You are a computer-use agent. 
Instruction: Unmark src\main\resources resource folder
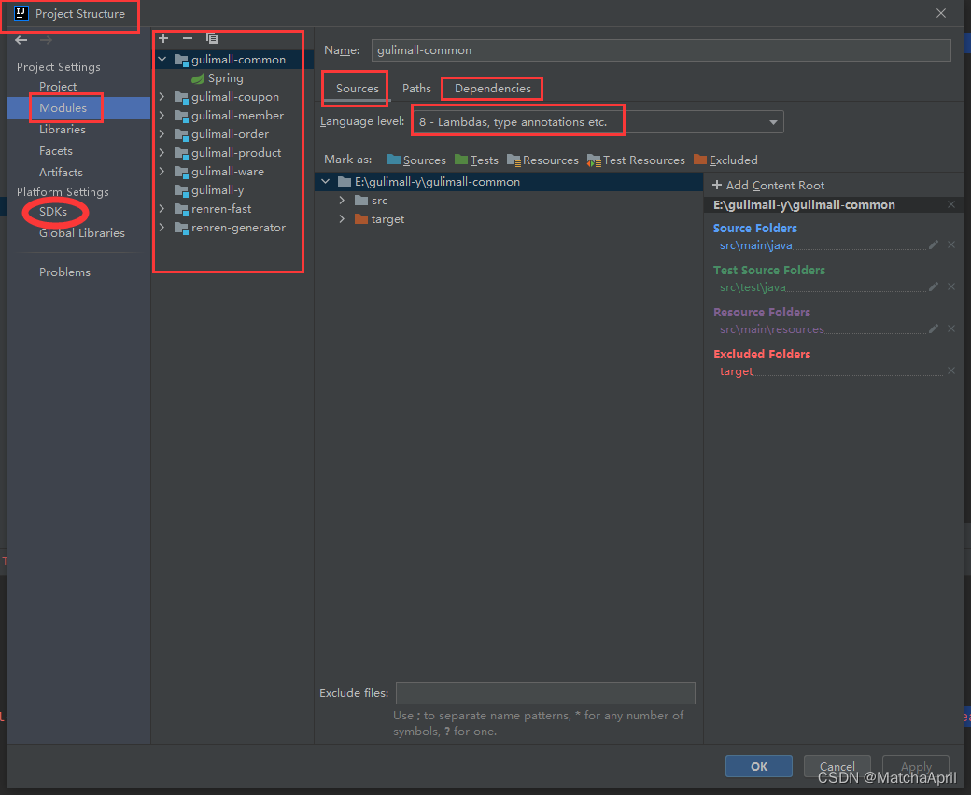(x=951, y=328)
